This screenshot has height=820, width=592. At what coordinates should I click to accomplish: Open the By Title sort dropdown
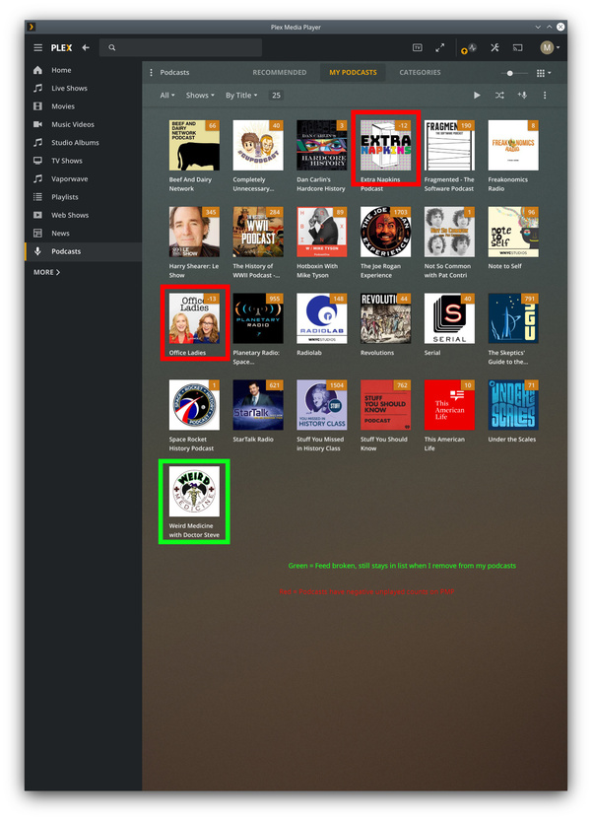pos(241,96)
